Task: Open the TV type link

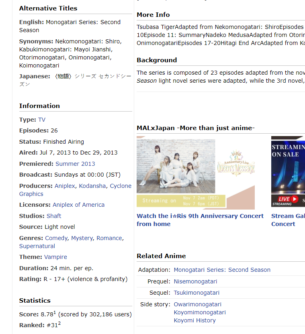Action: click(x=42, y=120)
